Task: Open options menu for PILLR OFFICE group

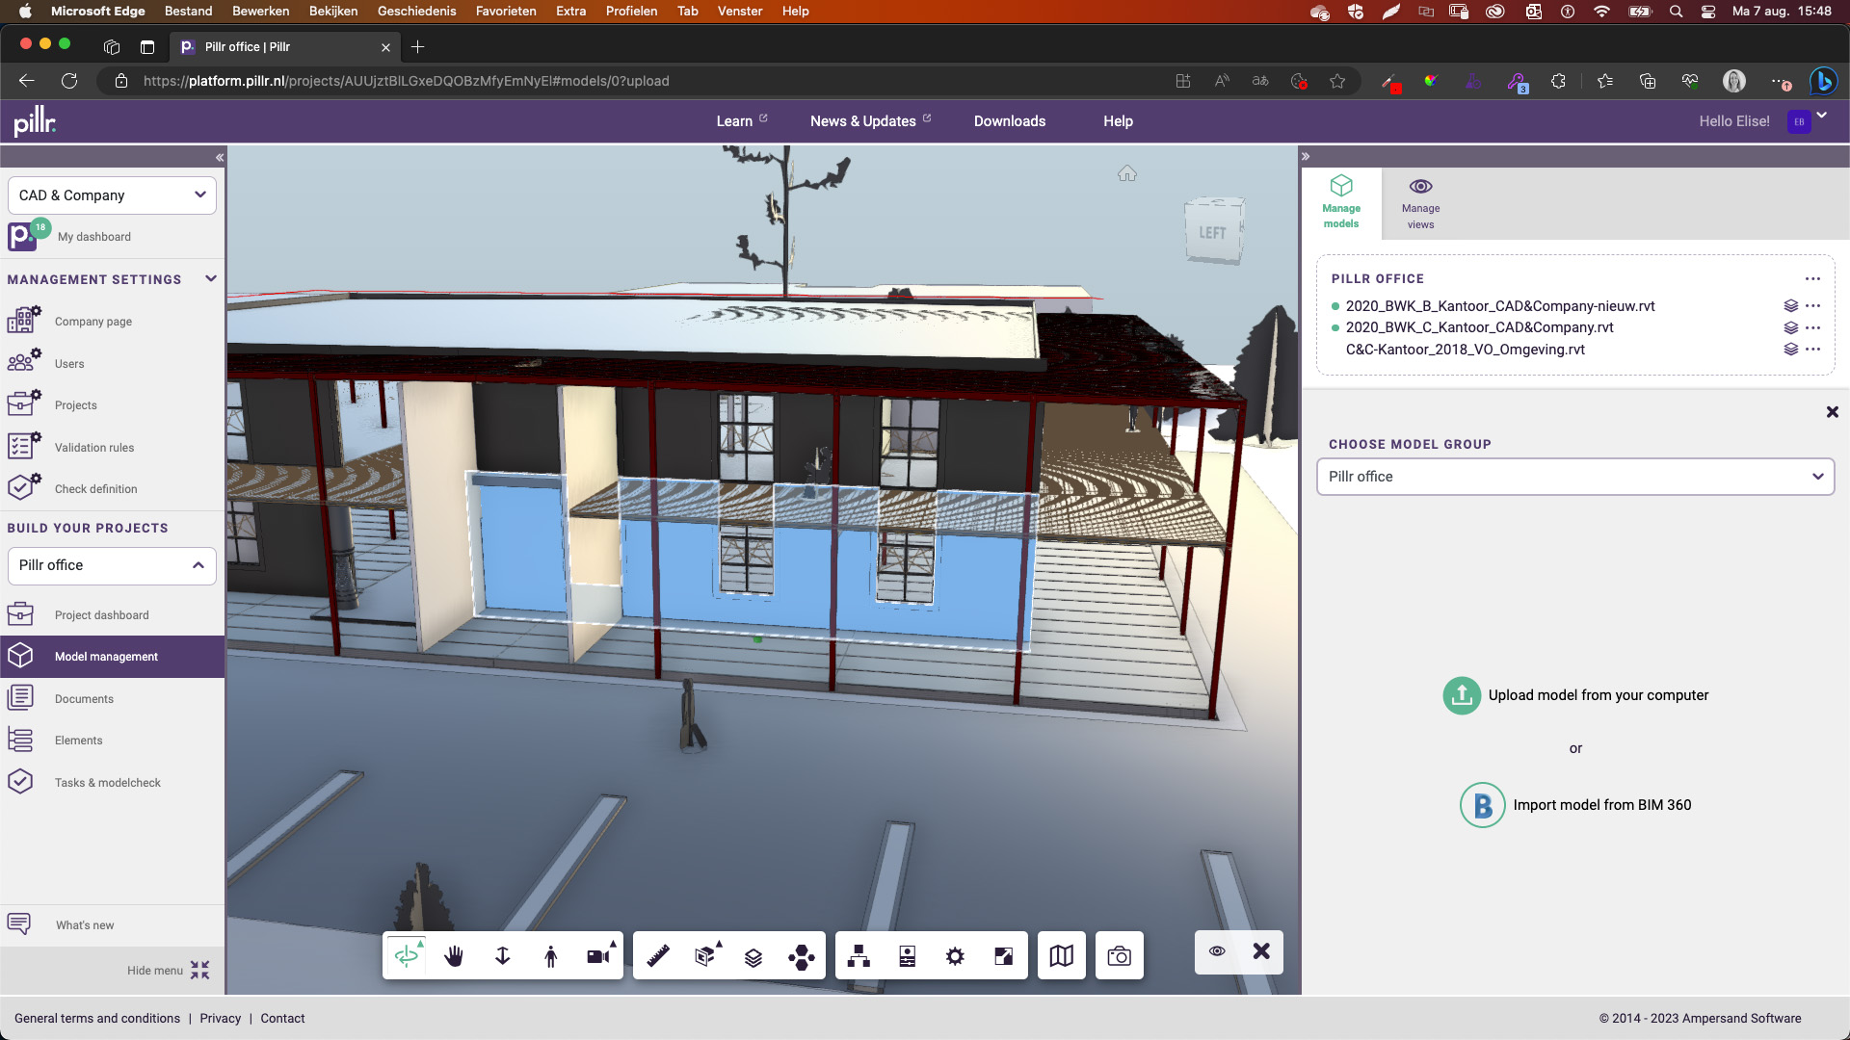Action: [1813, 279]
